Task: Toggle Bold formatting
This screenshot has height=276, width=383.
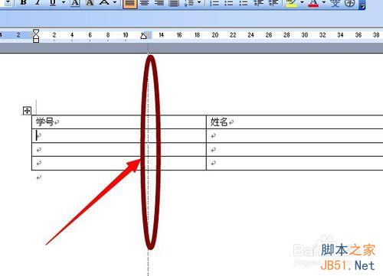Action: click(x=24, y=2)
